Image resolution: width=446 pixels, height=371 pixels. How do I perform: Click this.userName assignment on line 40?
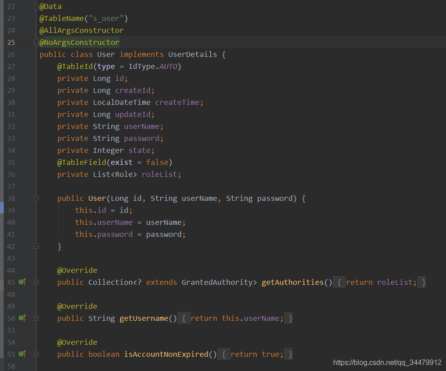point(130,222)
